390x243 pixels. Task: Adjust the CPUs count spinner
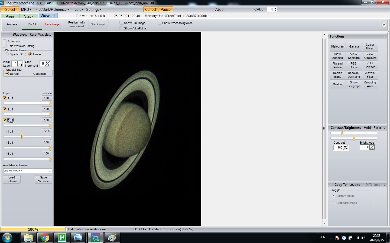tap(275, 9)
